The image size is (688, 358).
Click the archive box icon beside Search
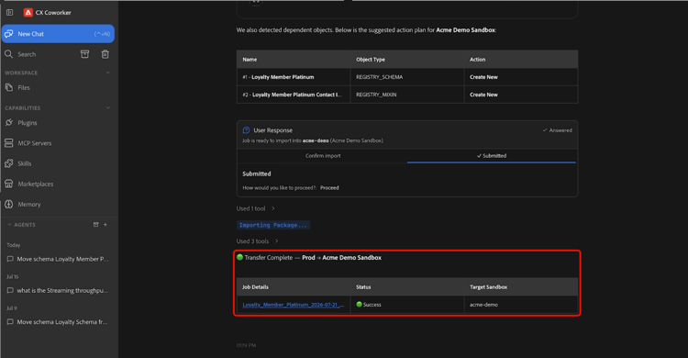84,54
